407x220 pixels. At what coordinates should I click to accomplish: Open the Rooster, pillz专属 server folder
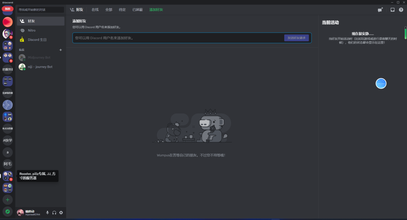[8, 176]
